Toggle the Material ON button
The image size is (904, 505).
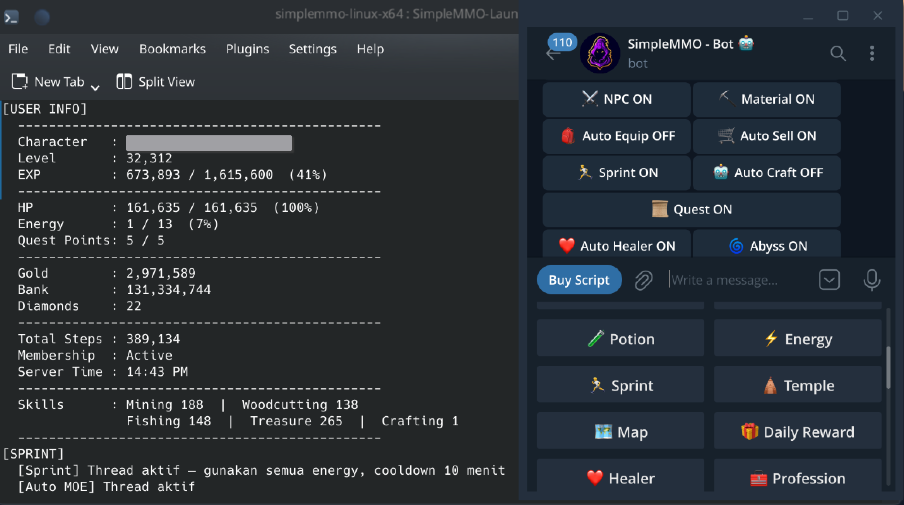click(x=767, y=99)
